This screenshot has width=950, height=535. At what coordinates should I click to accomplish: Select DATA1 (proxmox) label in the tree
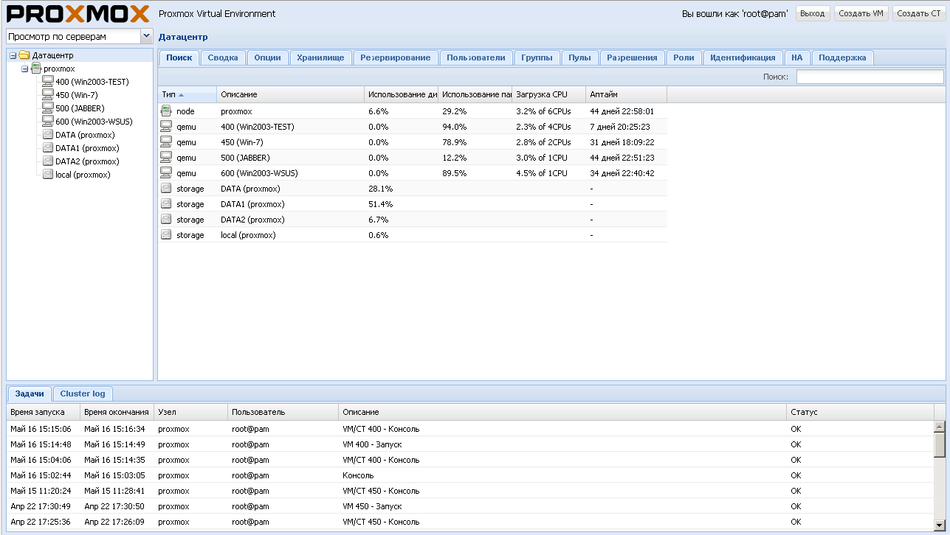pyautogui.click(x=87, y=148)
